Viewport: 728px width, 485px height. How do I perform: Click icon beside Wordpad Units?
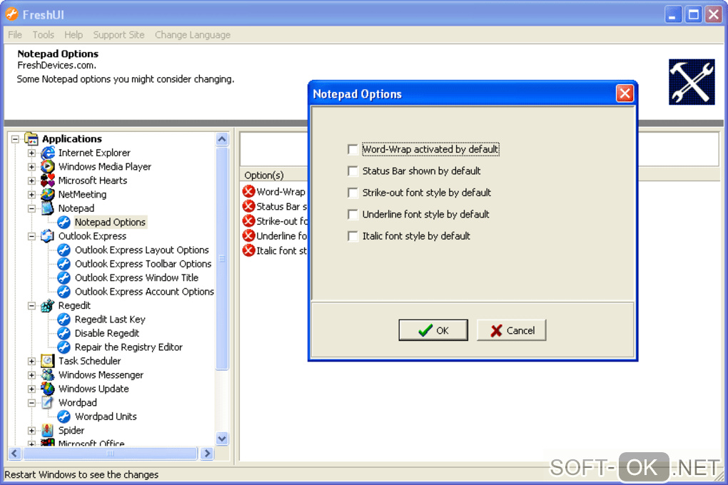[64, 417]
